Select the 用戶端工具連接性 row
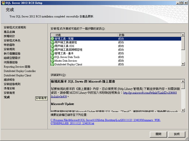The height and width of the screenshot is (141, 189). click(x=116, y=42)
